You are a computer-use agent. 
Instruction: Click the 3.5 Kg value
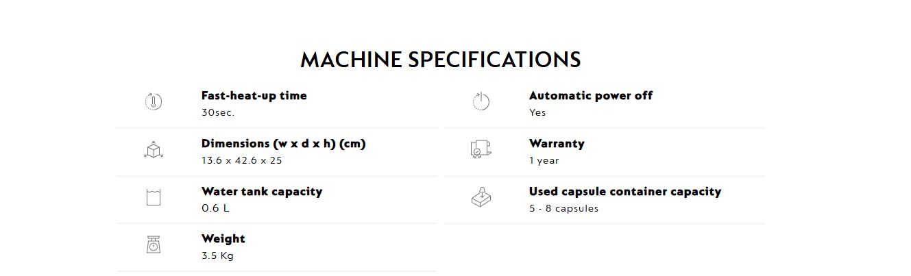pyautogui.click(x=217, y=256)
